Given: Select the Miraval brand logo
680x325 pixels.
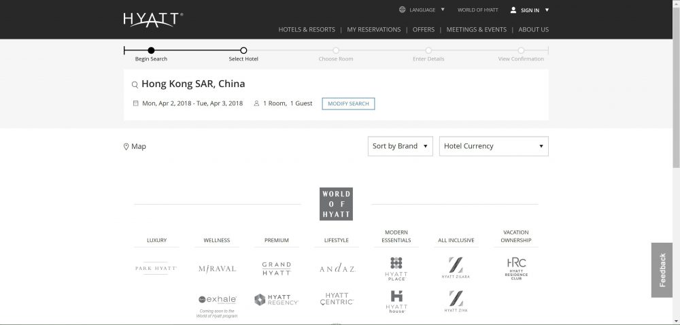Looking at the screenshot, I should pos(217,269).
